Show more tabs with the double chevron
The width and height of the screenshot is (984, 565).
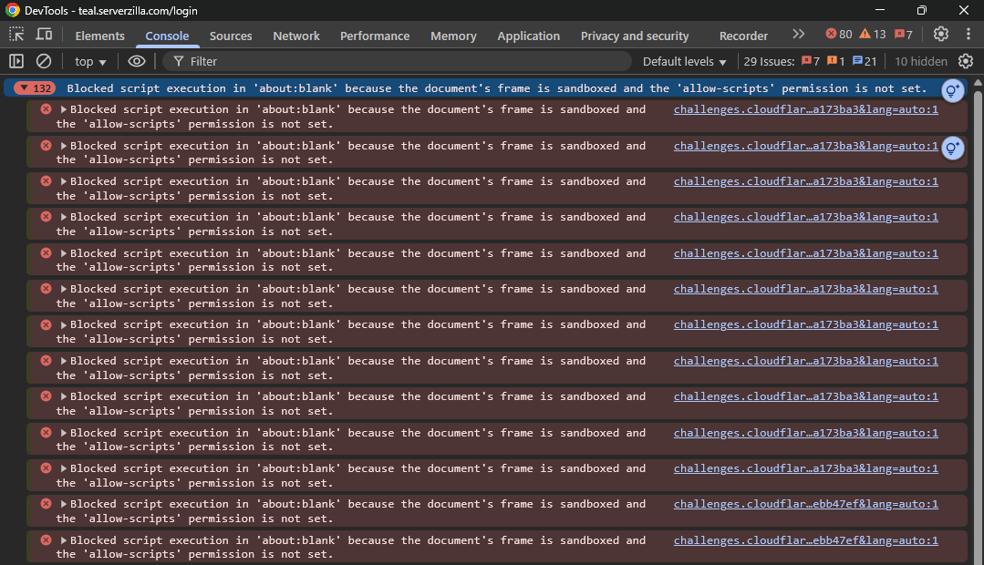point(798,34)
